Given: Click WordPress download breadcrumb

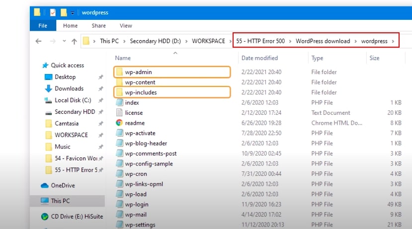Looking at the screenshot, I should [x=323, y=41].
